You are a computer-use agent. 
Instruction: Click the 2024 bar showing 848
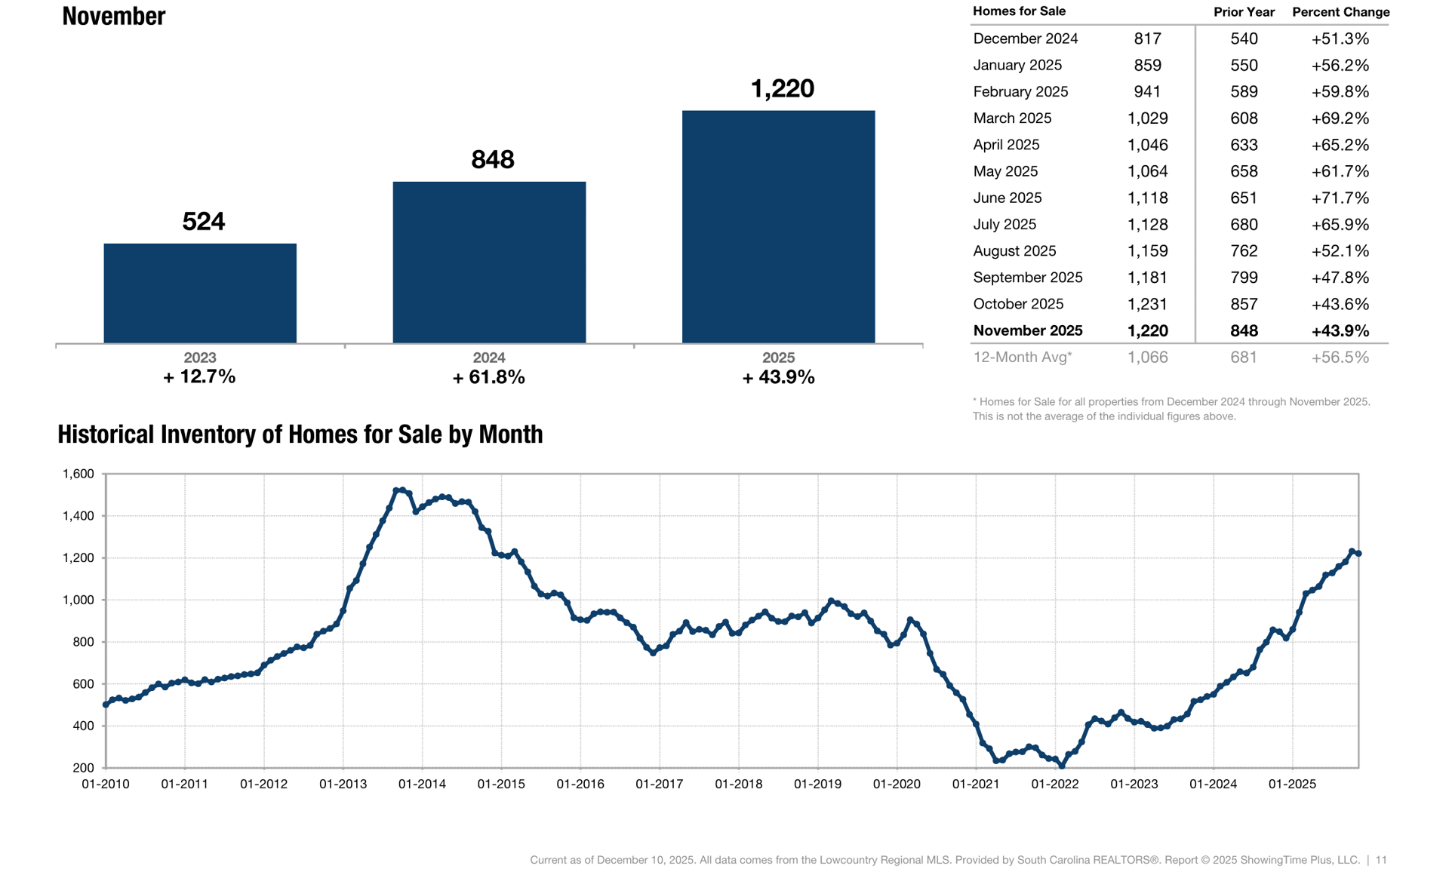tap(489, 262)
